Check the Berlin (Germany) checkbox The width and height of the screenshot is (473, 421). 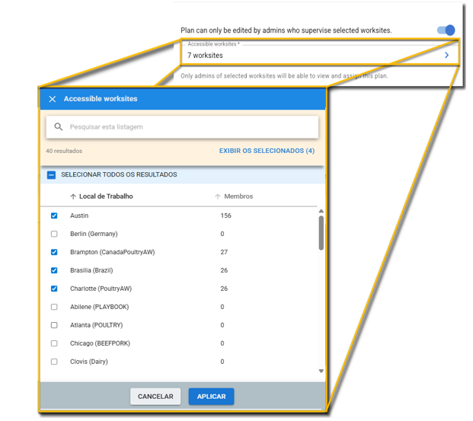54,234
